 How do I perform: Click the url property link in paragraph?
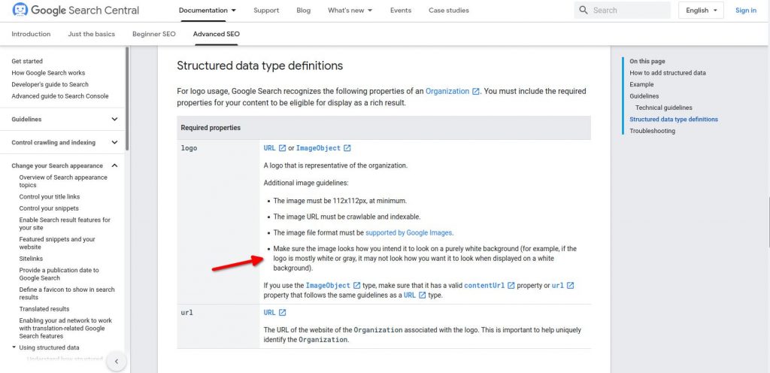coord(558,286)
